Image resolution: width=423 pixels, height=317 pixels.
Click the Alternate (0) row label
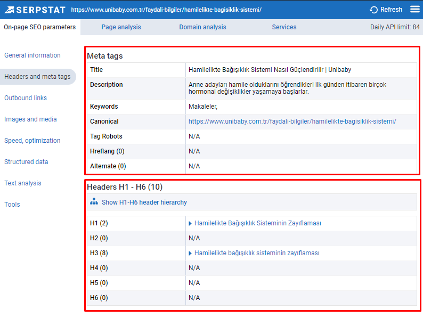[x=108, y=166]
